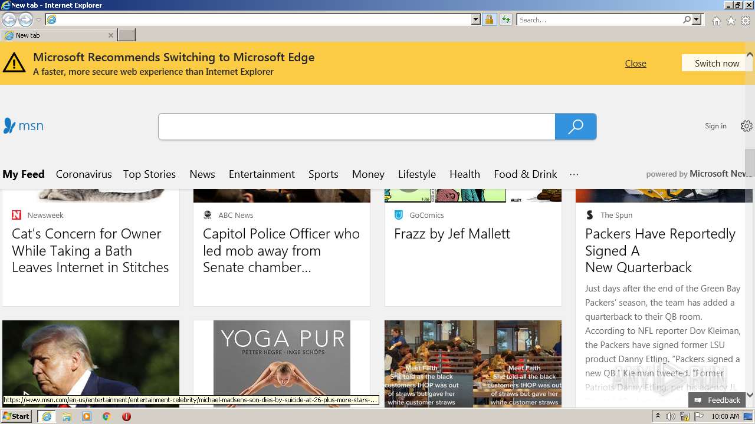Click the MSN butterfly logo
The image size is (755, 424).
tap(23, 125)
